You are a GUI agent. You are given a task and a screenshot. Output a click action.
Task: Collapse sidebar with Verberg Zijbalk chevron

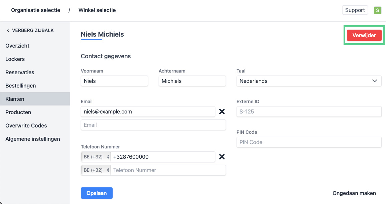coord(8,30)
